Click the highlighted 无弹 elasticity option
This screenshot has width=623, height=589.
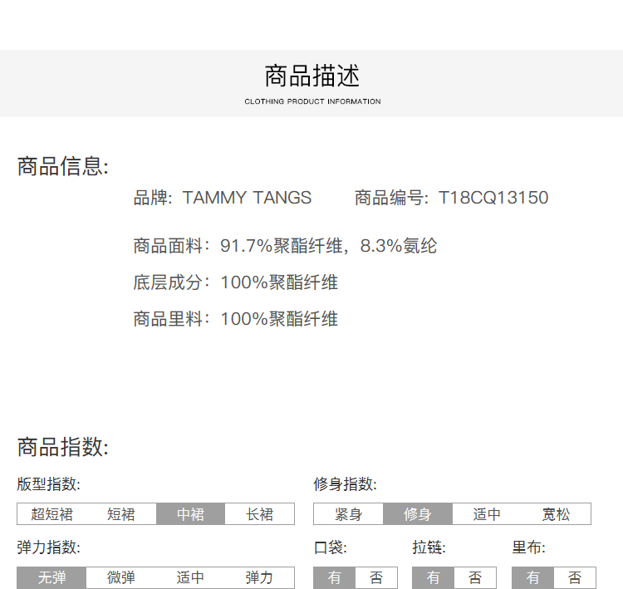coord(52,577)
